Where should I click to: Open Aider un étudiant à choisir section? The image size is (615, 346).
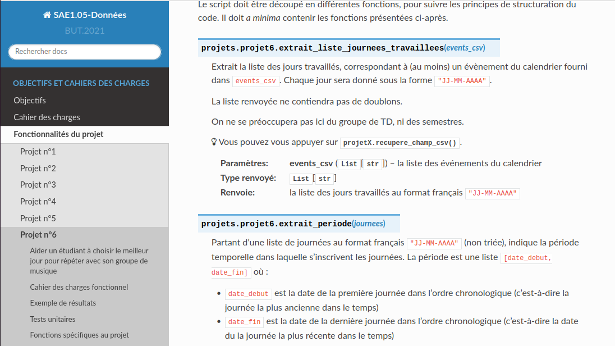pyautogui.click(x=89, y=261)
